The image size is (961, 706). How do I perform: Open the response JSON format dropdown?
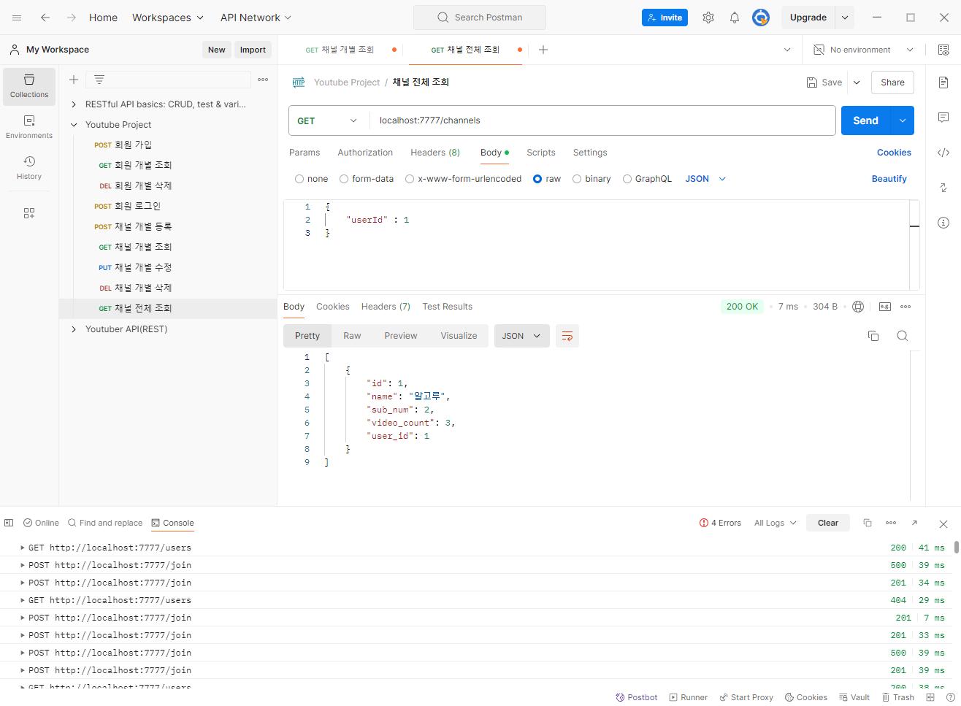click(522, 336)
